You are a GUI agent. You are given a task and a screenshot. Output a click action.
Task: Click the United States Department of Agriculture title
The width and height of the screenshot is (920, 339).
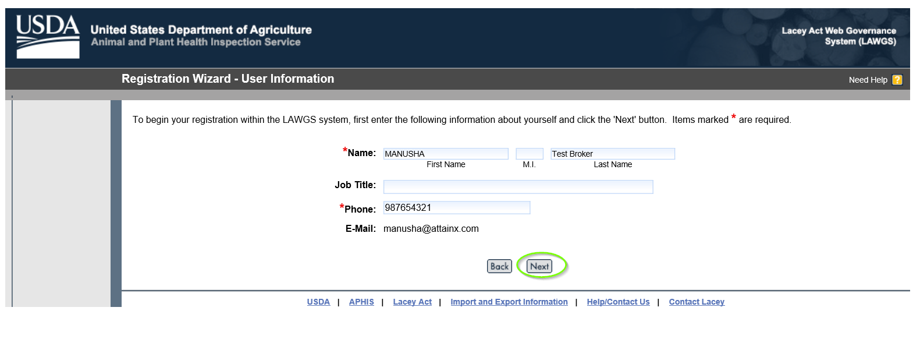201,30
